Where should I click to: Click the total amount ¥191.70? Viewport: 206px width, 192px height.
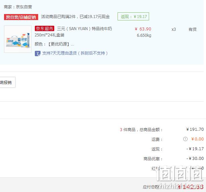(195, 129)
